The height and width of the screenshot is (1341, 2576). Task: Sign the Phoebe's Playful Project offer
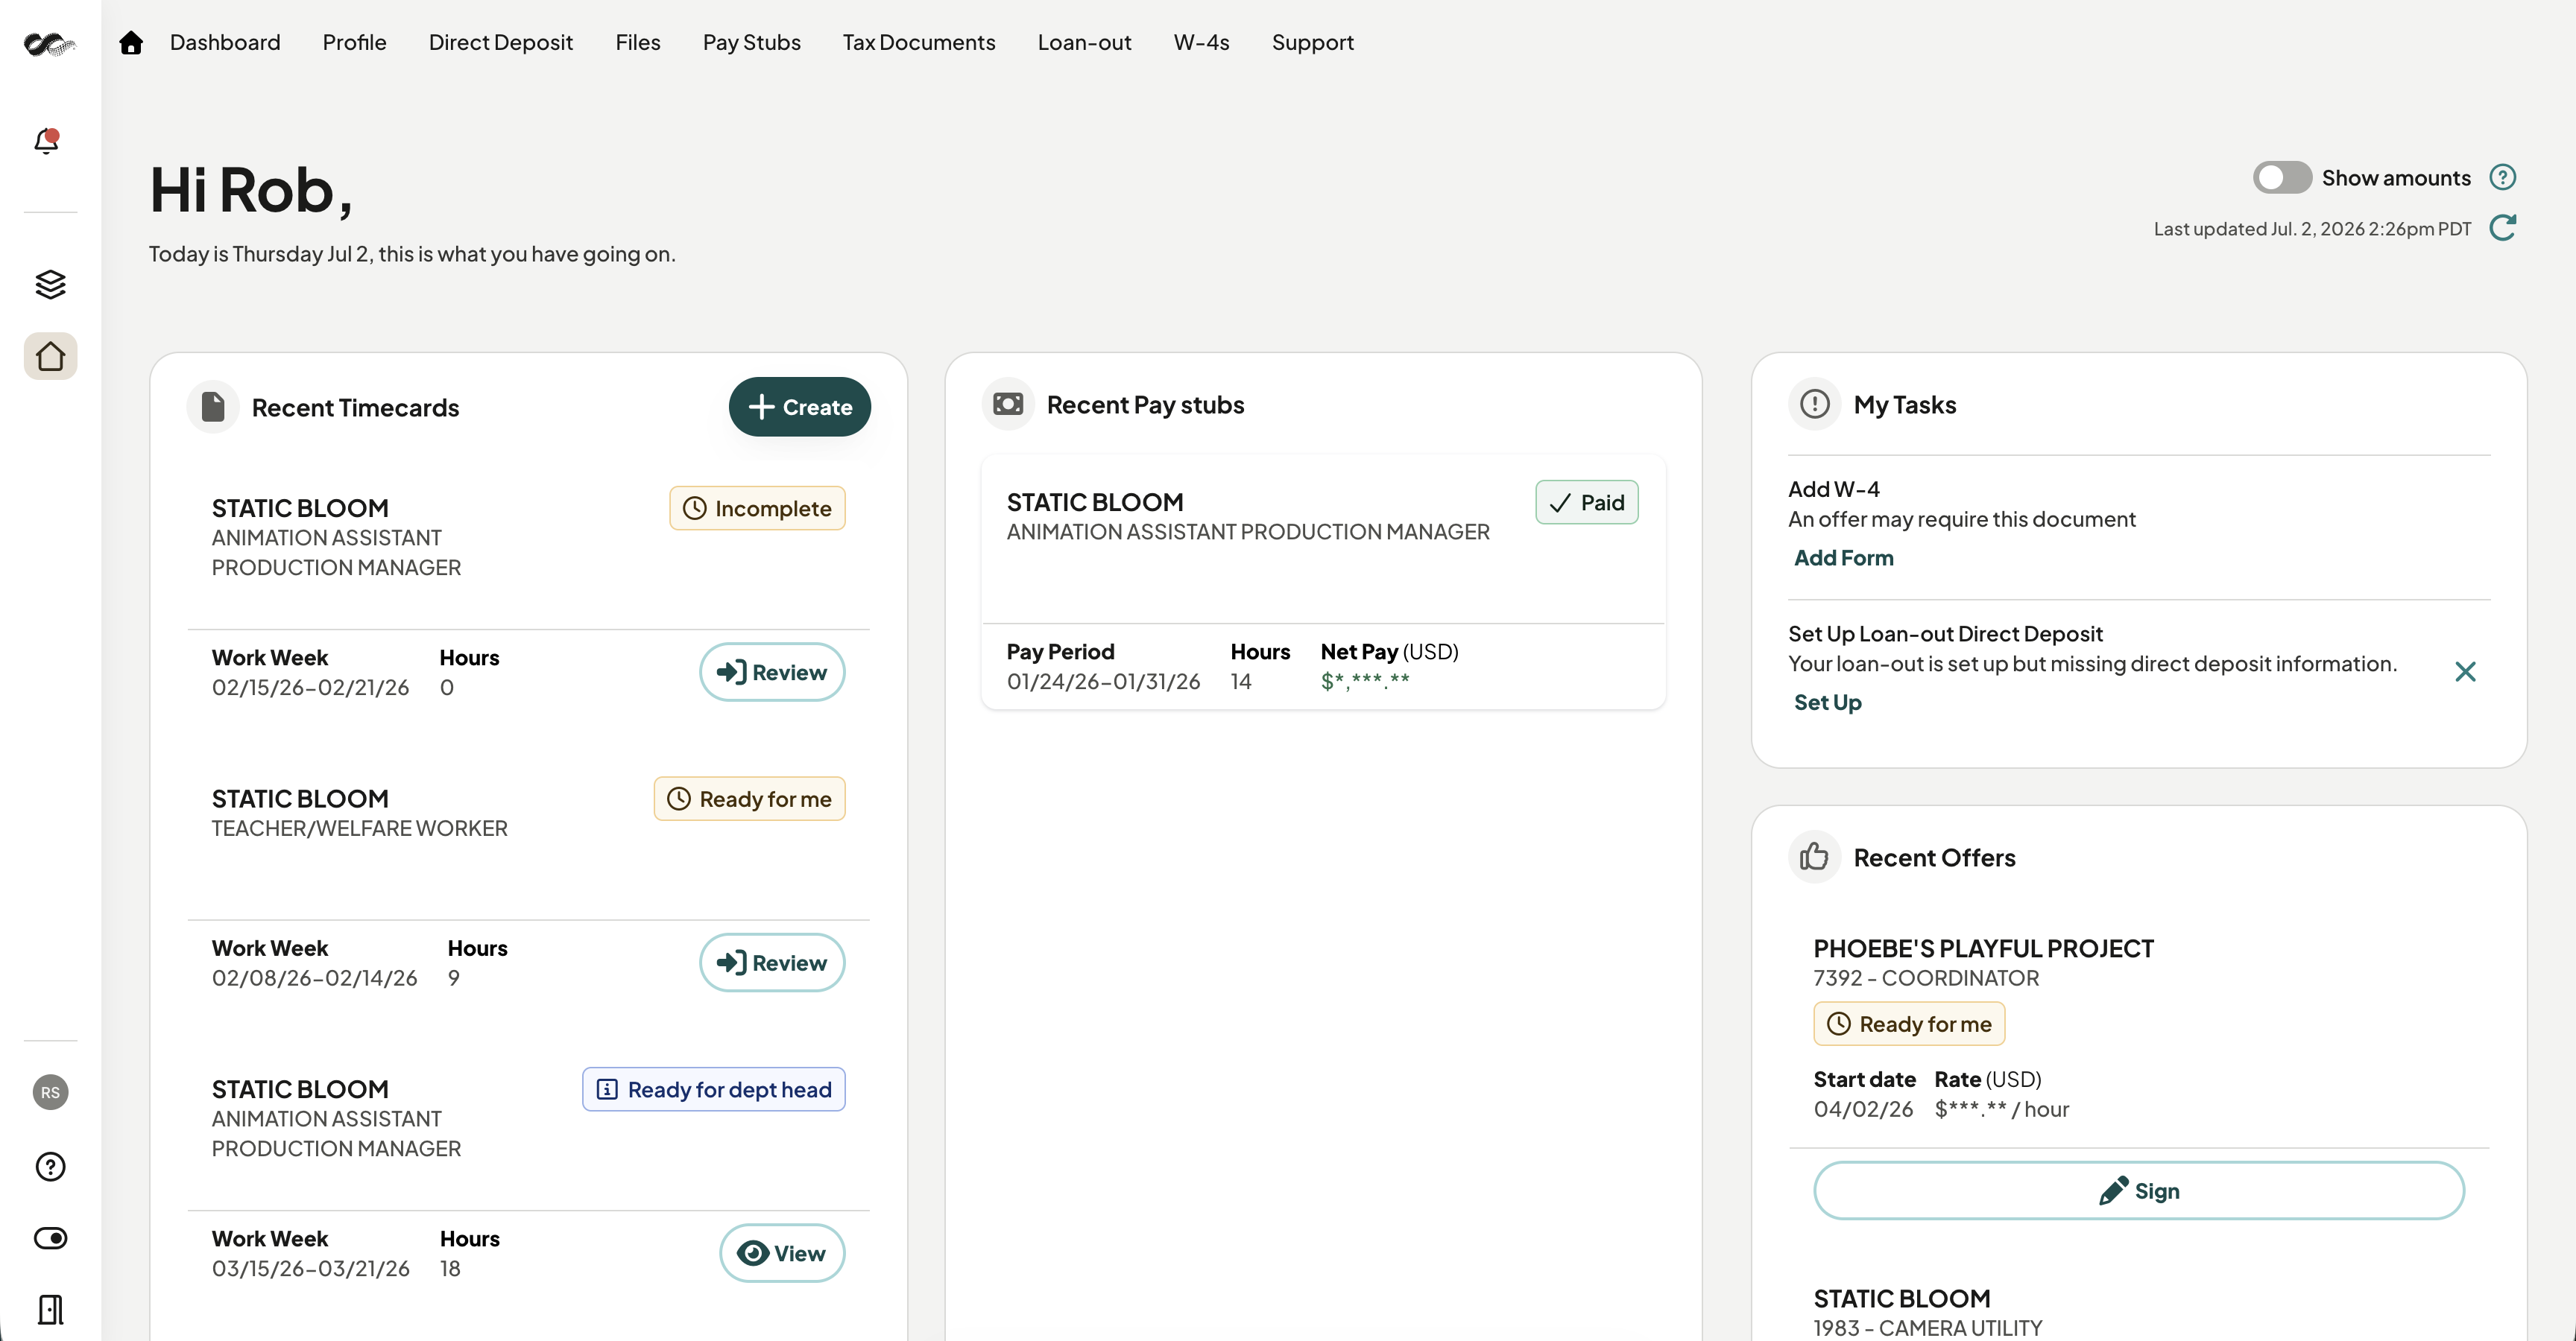point(2138,1190)
